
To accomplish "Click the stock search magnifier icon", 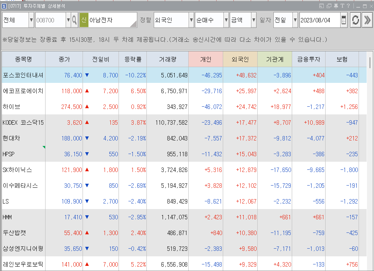I will tap(75, 20).
